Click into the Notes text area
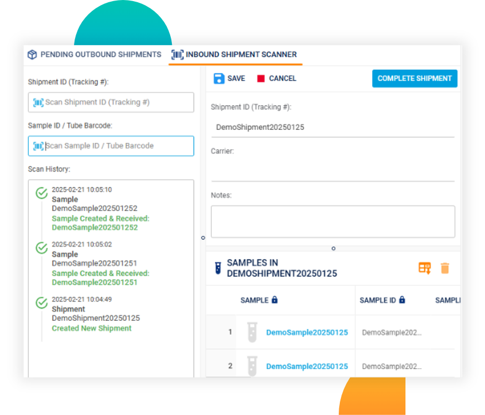The image size is (485, 415). (x=333, y=222)
